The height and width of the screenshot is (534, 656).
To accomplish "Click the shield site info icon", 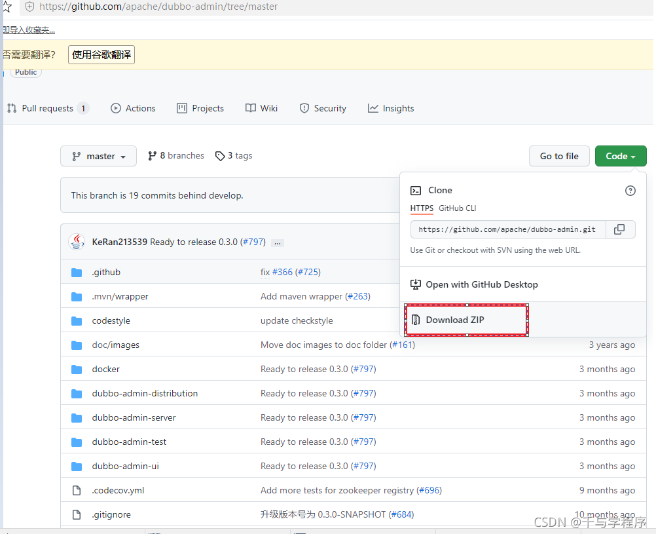I will 29,7.
